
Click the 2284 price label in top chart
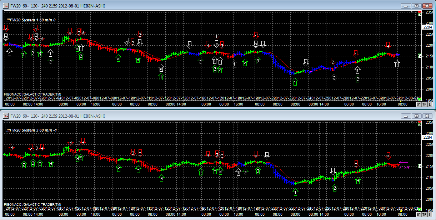427,27
